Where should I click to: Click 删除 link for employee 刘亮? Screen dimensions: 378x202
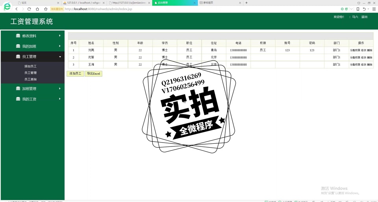[370, 50]
